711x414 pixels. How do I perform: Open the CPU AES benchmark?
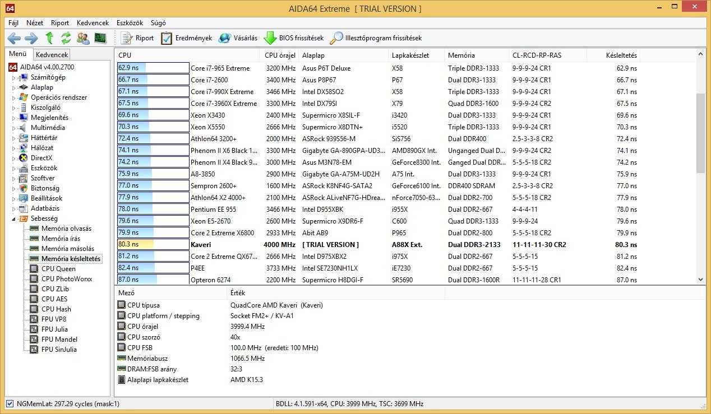coord(54,299)
